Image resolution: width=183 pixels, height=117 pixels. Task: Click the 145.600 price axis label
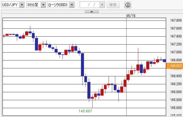click(x=176, y=108)
